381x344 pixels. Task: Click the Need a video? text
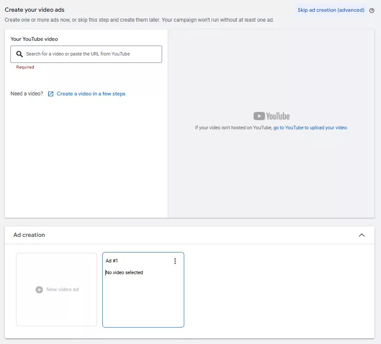click(x=27, y=94)
